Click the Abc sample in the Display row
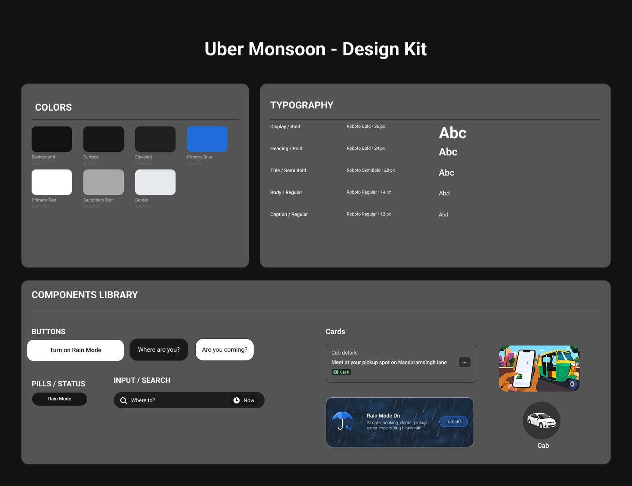Image resolution: width=632 pixels, height=486 pixels. [x=452, y=133]
